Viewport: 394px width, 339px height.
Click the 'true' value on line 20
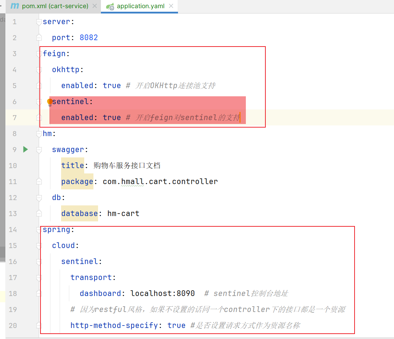177,325
